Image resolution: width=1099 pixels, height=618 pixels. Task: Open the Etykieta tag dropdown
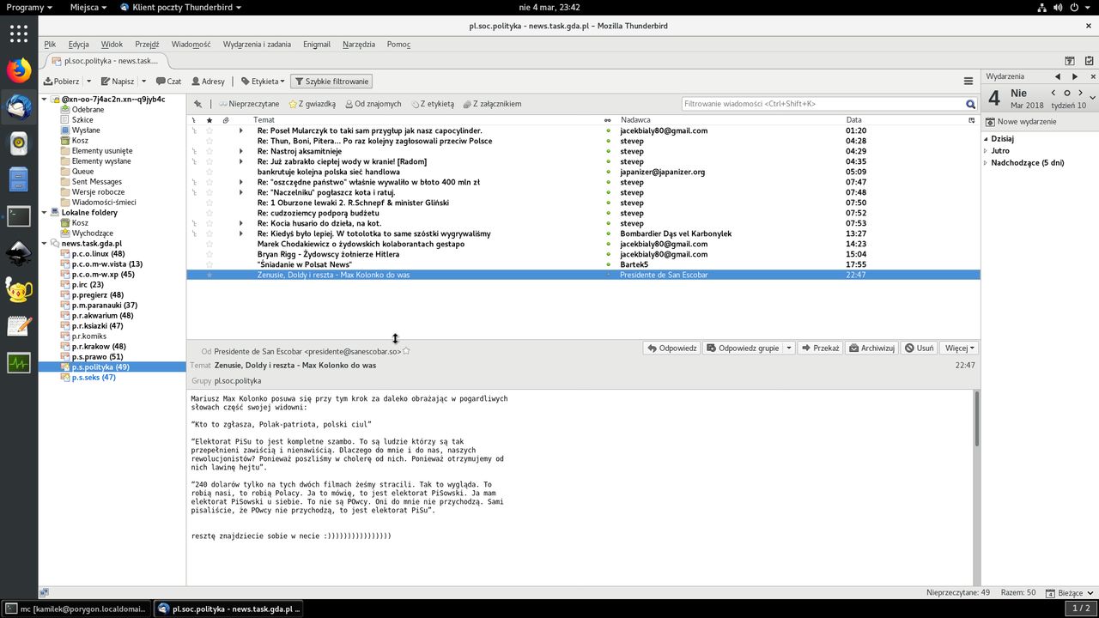click(x=263, y=82)
